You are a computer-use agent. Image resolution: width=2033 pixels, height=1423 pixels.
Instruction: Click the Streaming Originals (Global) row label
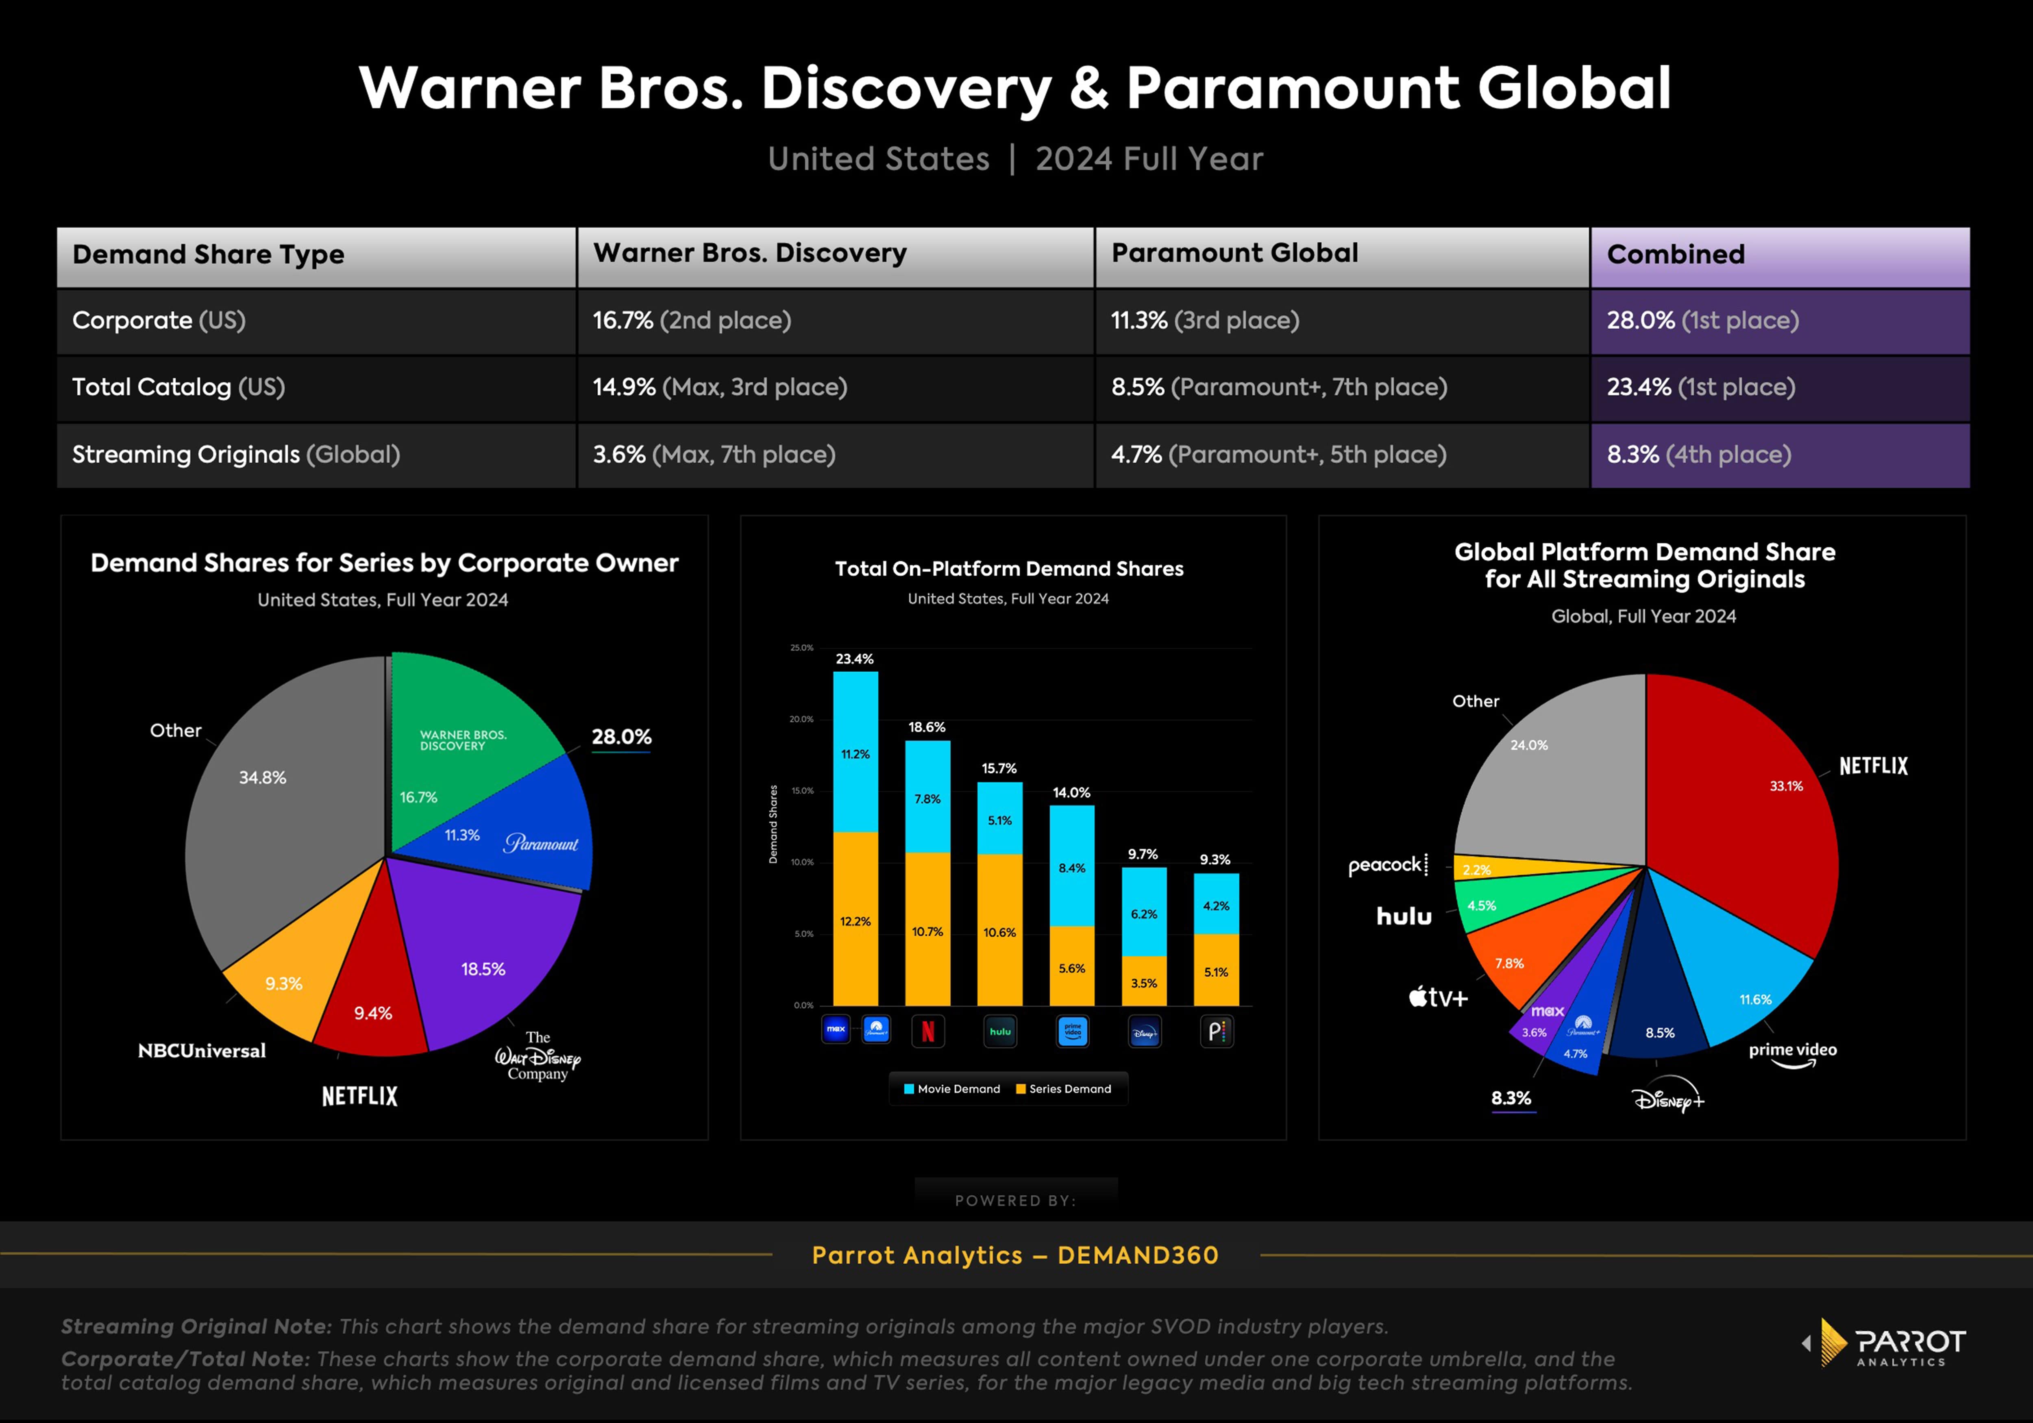(x=235, y=454)
